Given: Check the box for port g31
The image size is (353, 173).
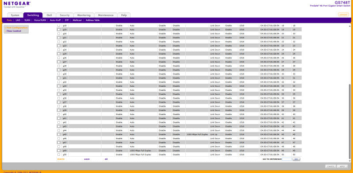Looking at the screenshot, I should coord(59,78).
